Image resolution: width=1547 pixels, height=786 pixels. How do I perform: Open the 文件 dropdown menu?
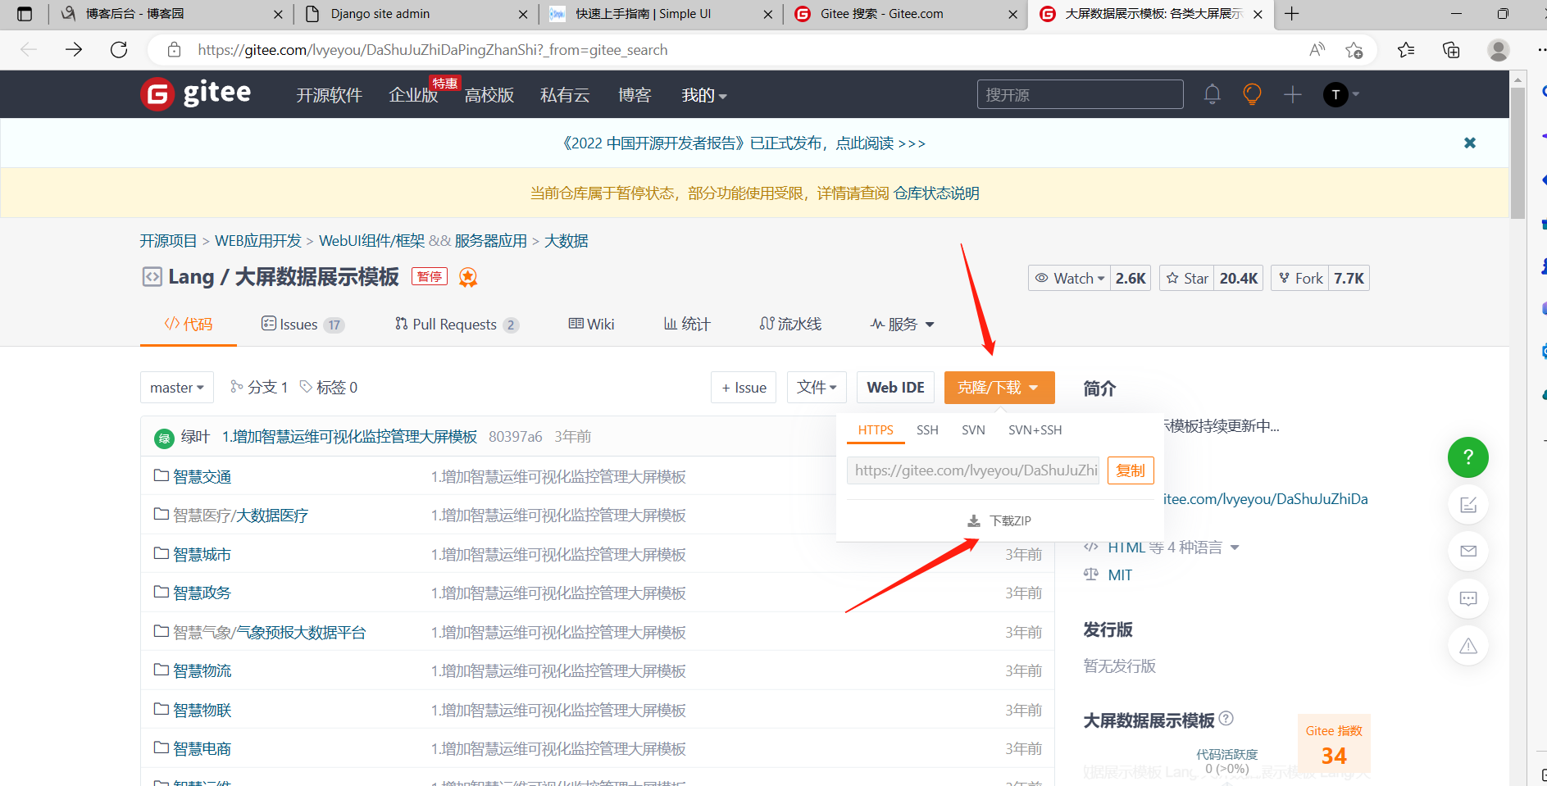pyautogui.click(x=817, y=388)
